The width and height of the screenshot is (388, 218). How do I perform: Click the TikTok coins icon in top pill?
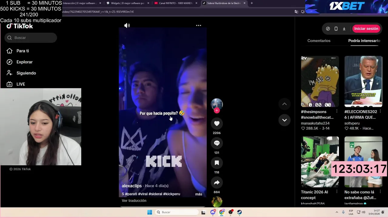pos(328,29)
